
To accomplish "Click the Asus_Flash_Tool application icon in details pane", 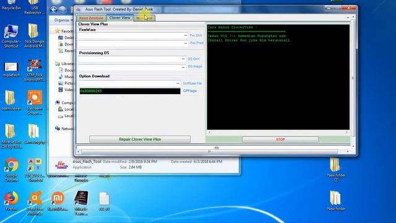I will point(61,165).
